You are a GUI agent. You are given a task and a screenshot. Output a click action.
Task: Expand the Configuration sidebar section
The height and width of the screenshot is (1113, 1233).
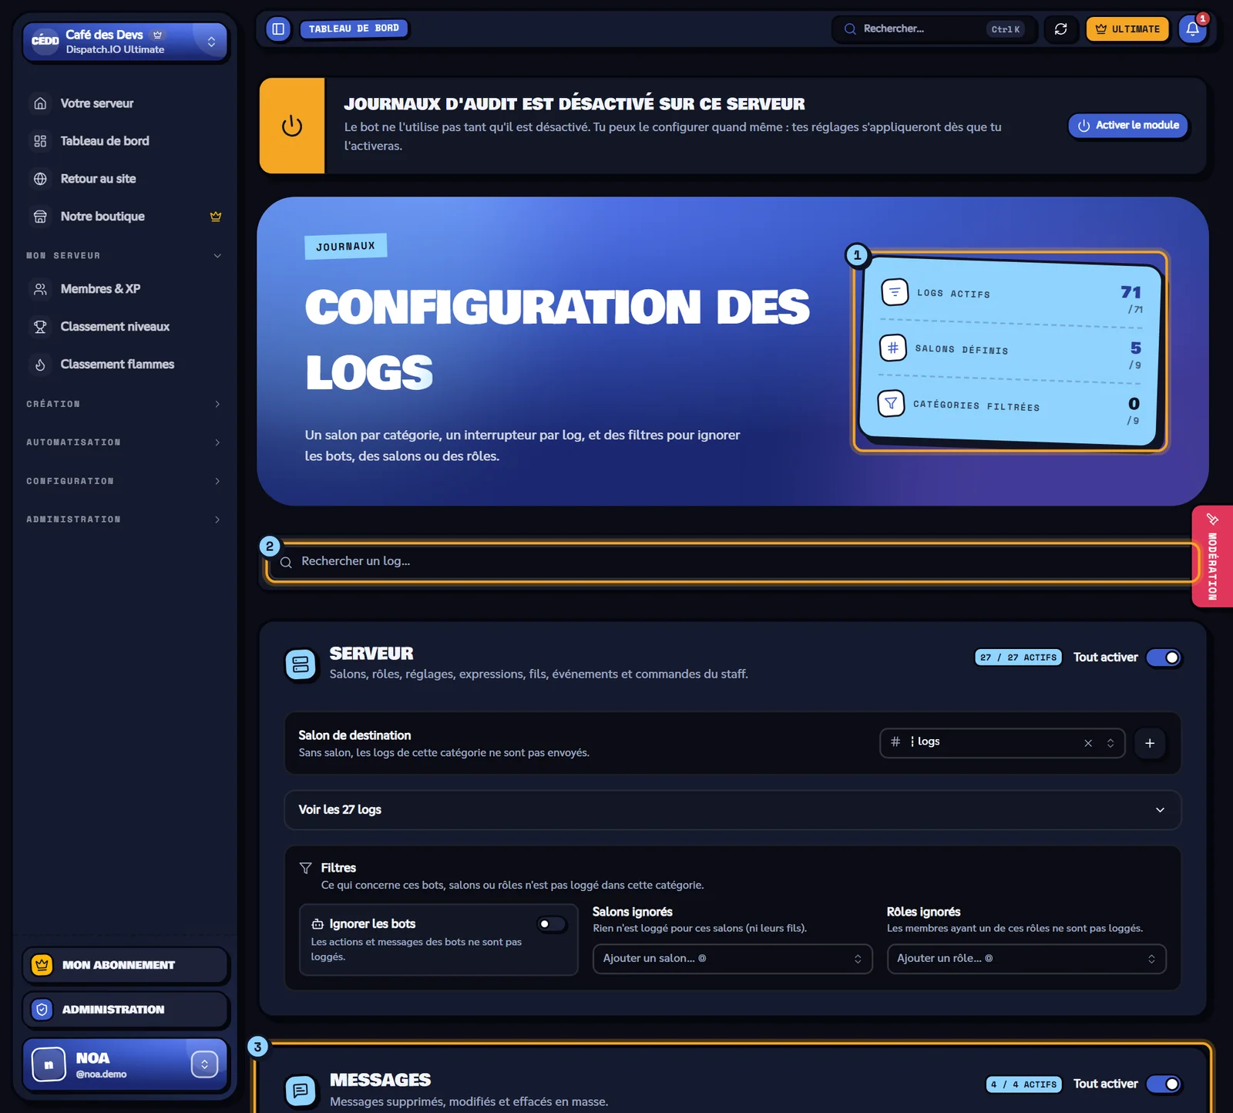pos(123,481)
